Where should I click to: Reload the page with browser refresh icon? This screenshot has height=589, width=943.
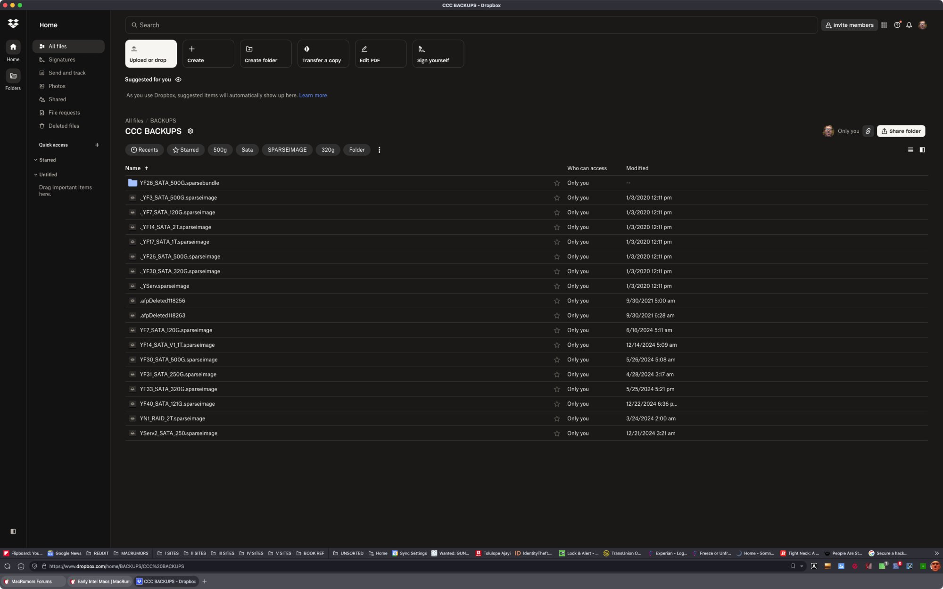tap(7, 566)
